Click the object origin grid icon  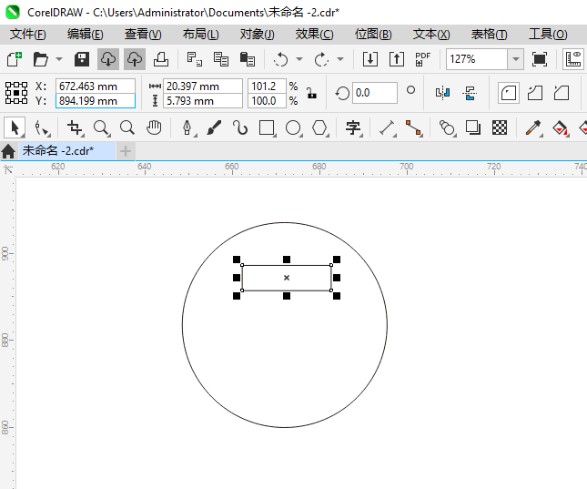pos(16,93)
